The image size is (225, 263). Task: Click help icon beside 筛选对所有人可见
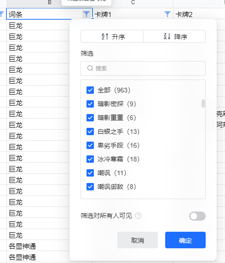coord(138,216)
